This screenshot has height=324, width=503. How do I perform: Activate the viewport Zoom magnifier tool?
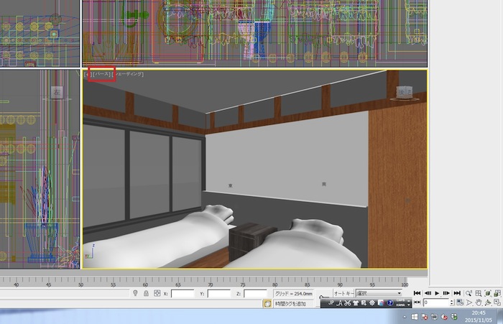(x=469, y=293)
